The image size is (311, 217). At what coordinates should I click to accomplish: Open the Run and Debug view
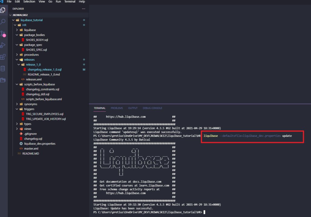click(3, 45)
